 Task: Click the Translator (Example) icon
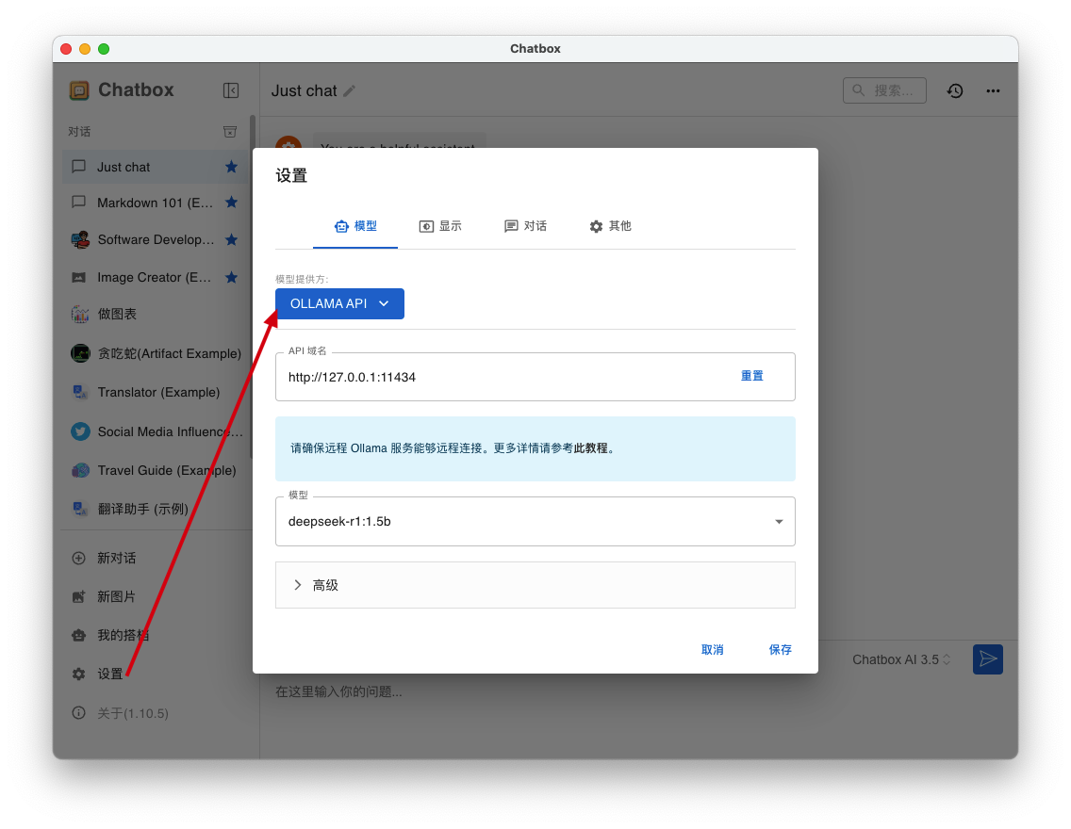click(x=80, y=392)
